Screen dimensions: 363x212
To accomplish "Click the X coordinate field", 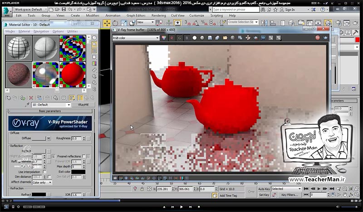I will point(163,189).
